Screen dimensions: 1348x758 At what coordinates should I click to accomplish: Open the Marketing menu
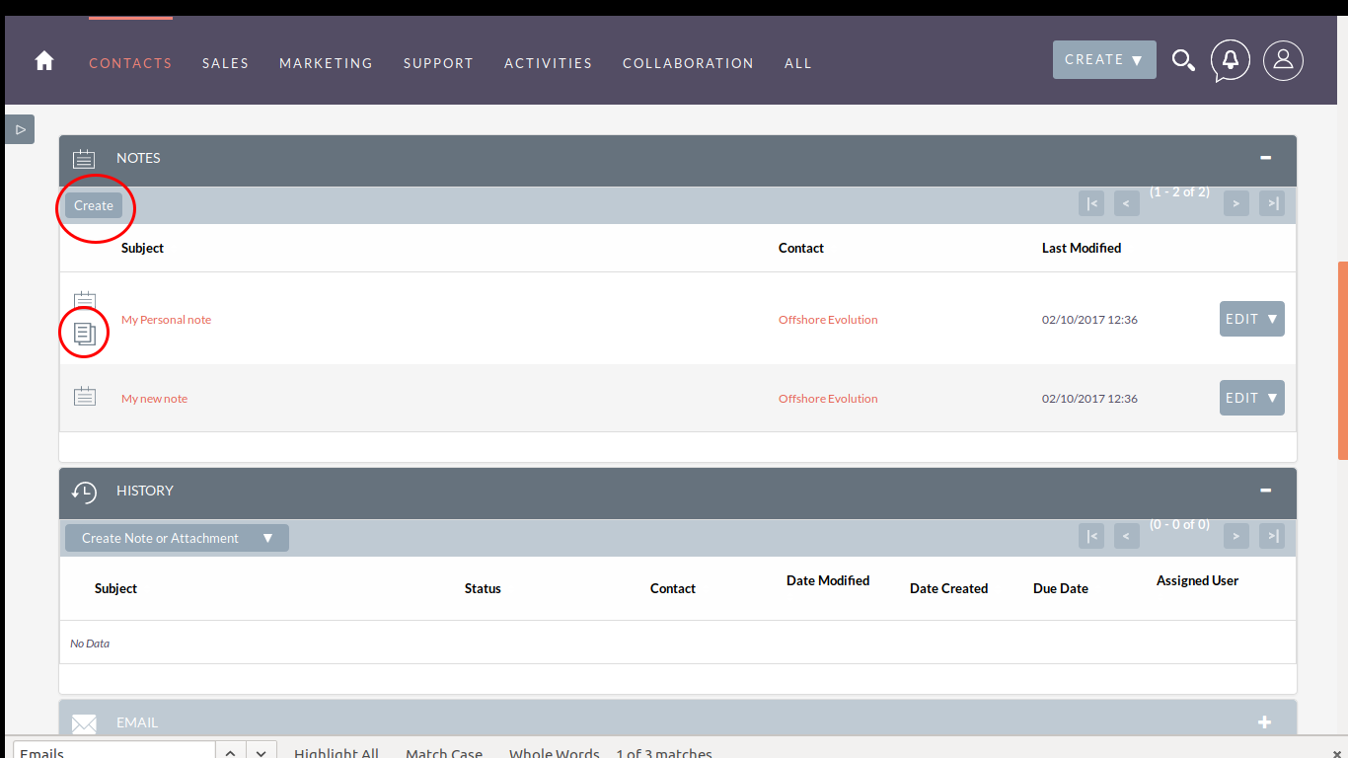coord(326,63)
